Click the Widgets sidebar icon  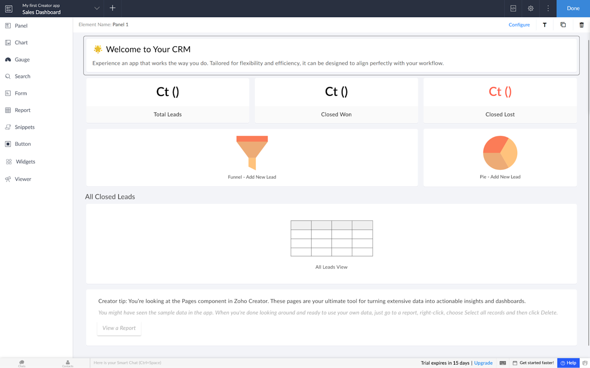[9, 161]
